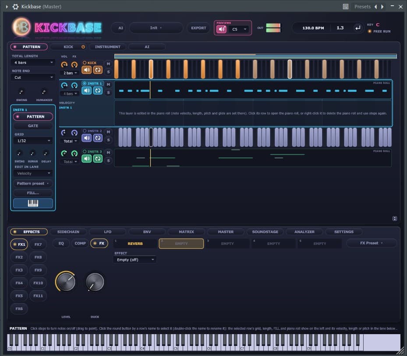
Task: Toggle loop icon on INSTR 2 row
Action: click(98, 138)
